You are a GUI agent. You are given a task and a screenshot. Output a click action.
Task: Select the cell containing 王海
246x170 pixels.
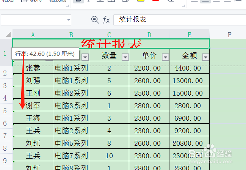(x=33, y=118)
